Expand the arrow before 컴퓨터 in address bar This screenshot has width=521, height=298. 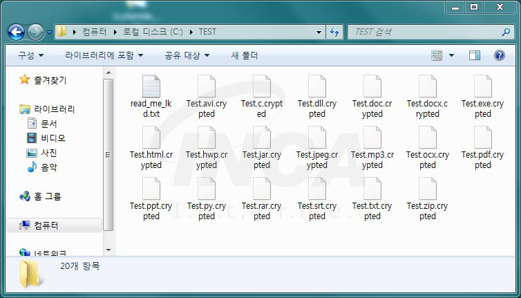(75, 32)
